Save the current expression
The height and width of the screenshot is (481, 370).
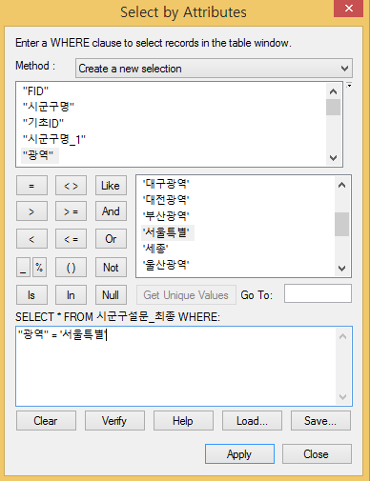click(x=320, y=421)
